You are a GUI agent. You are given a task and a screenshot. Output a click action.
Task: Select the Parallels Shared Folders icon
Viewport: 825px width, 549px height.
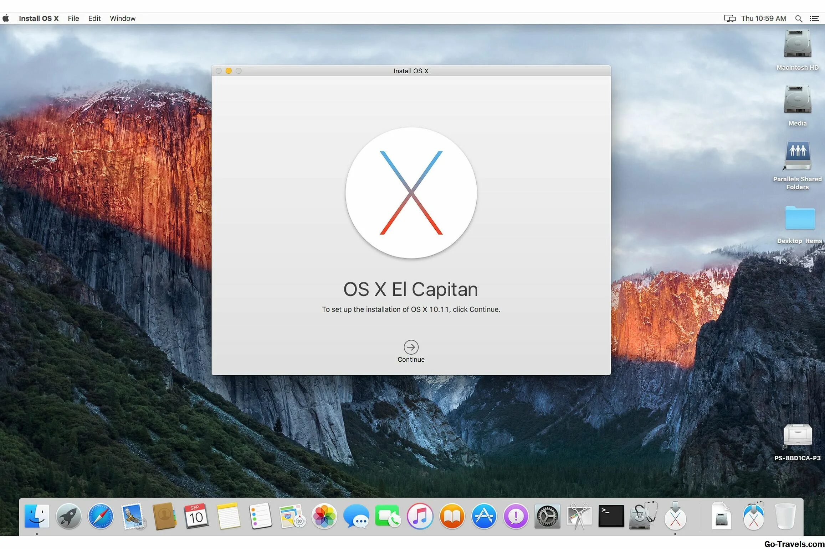(797, 156)
